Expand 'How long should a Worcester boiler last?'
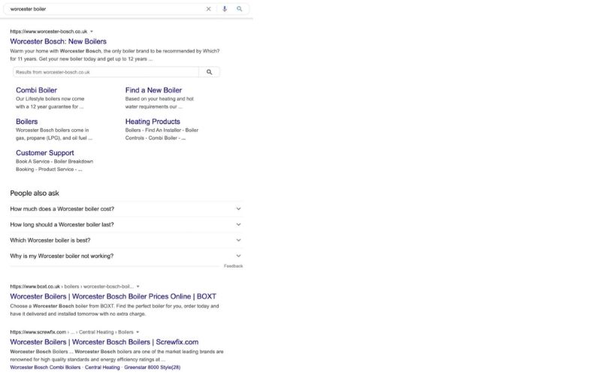 tap(126, 224)
